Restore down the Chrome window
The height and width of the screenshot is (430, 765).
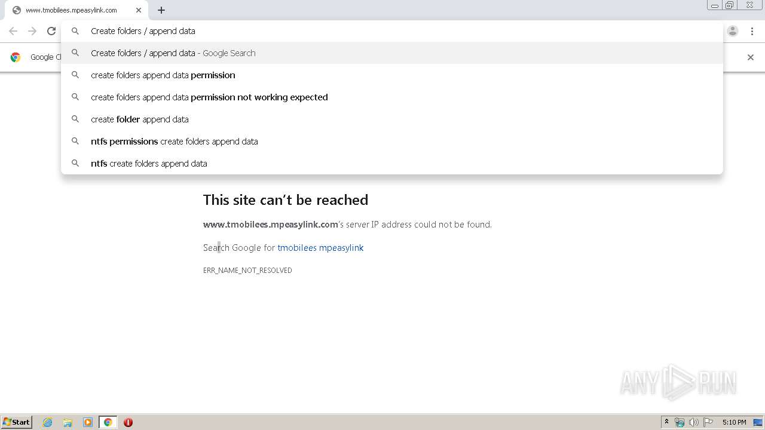730,5
